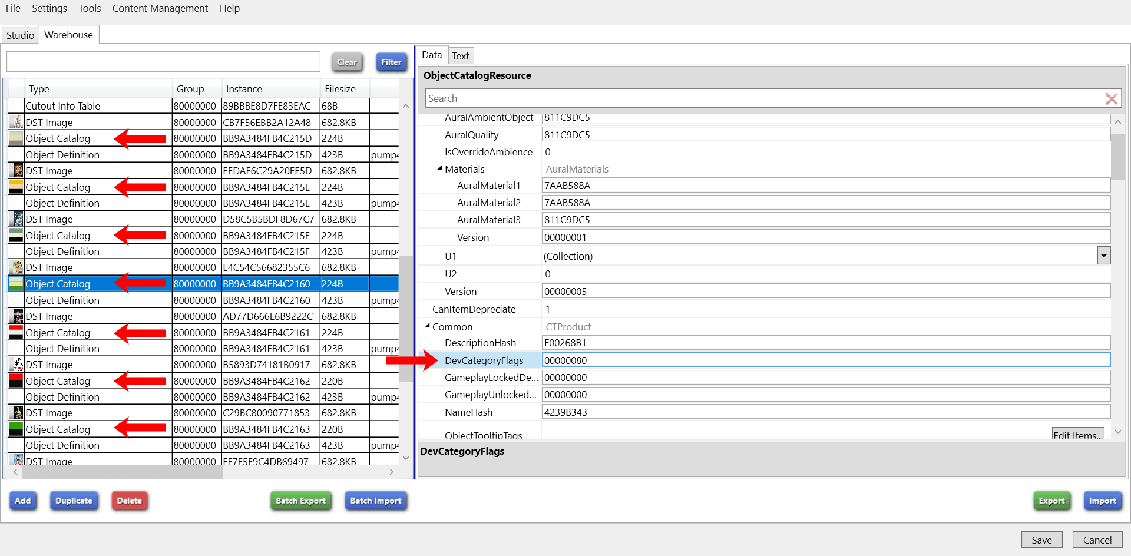This screenshot has height=556, width=1131.
Task: Select thumbnail of DST Image AD77D666E6B9222C
Action: click(16, 316)
